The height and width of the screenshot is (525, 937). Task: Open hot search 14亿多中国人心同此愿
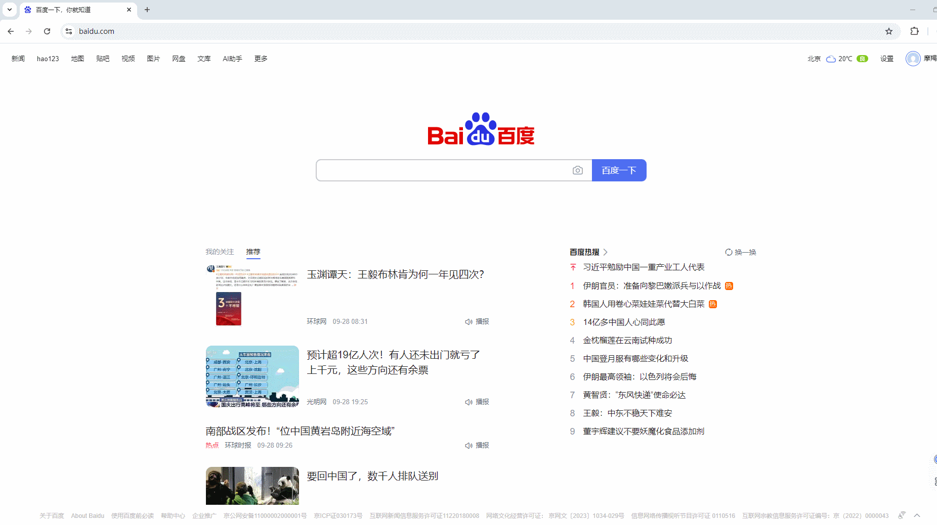pos(624,322)
